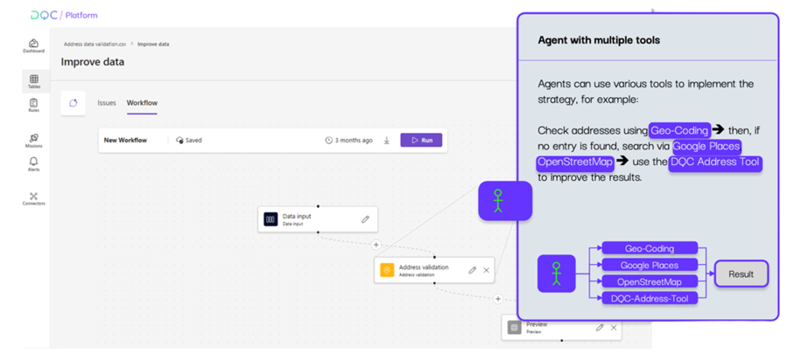Add a step after Data input
The image size is (794, 360).
pyautogui.click(x=376, y=245)
